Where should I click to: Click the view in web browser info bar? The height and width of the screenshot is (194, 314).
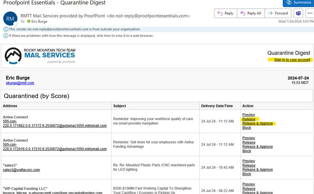pos(81,36)
